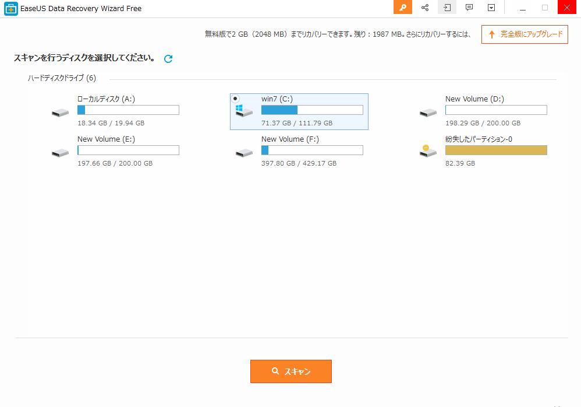This screenshot has width=581, height=407.
Task: Click the usage bar of New Volume (F:)
Action: 312,150
